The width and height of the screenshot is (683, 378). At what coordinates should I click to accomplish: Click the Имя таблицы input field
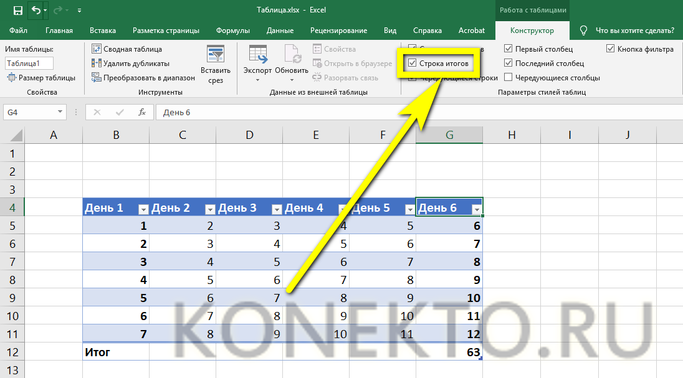29,64
